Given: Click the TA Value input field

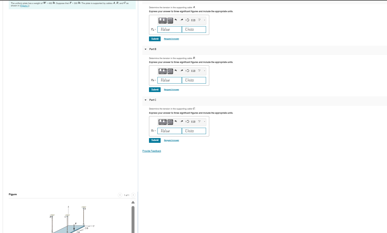Looking at the screenshot, I should [170, 29].
